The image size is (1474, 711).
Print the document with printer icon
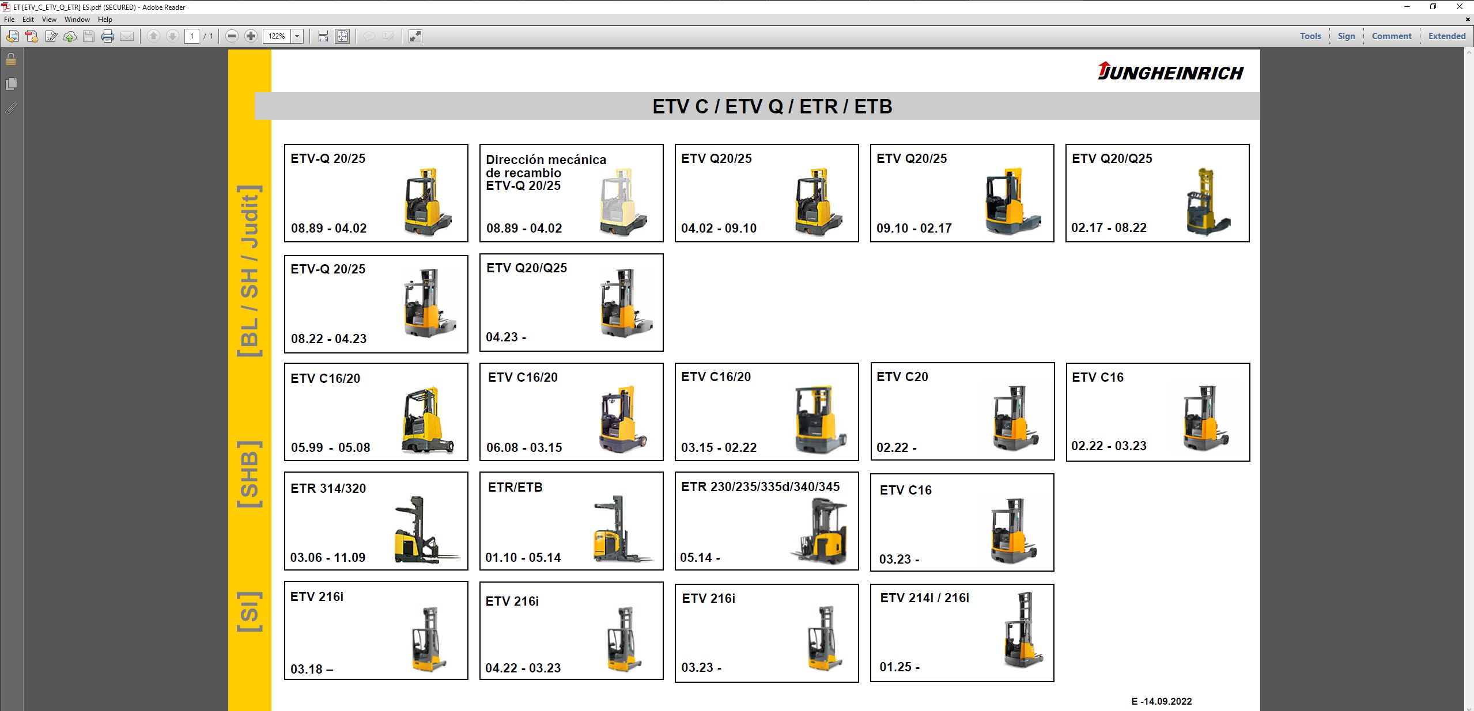(108, 36)
